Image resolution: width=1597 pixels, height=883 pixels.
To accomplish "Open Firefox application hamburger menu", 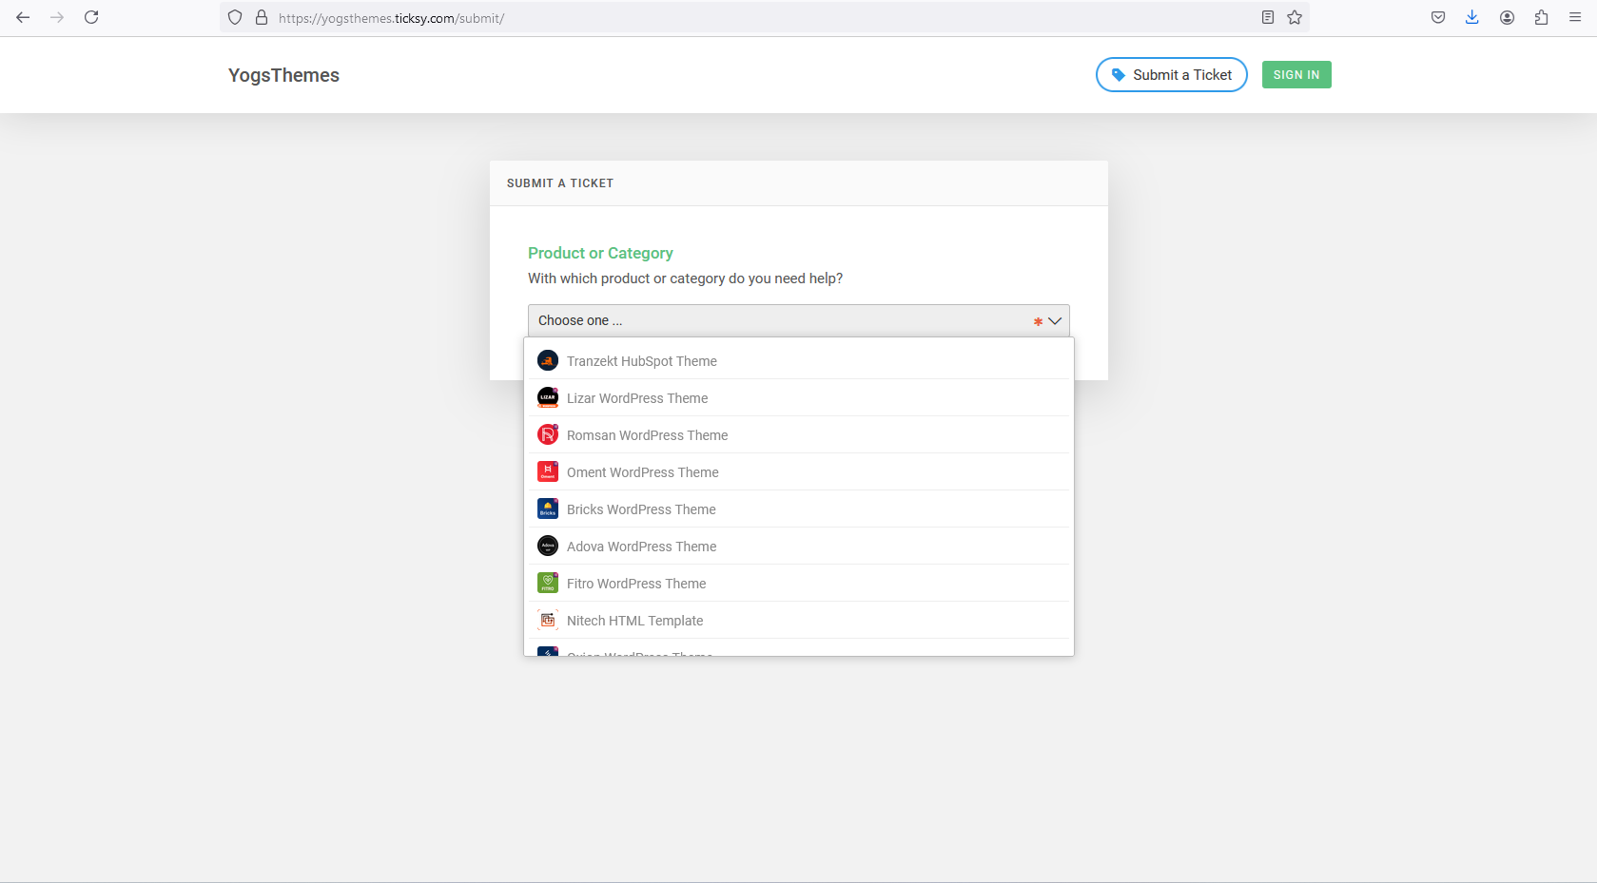I will tap(1575, 17).
